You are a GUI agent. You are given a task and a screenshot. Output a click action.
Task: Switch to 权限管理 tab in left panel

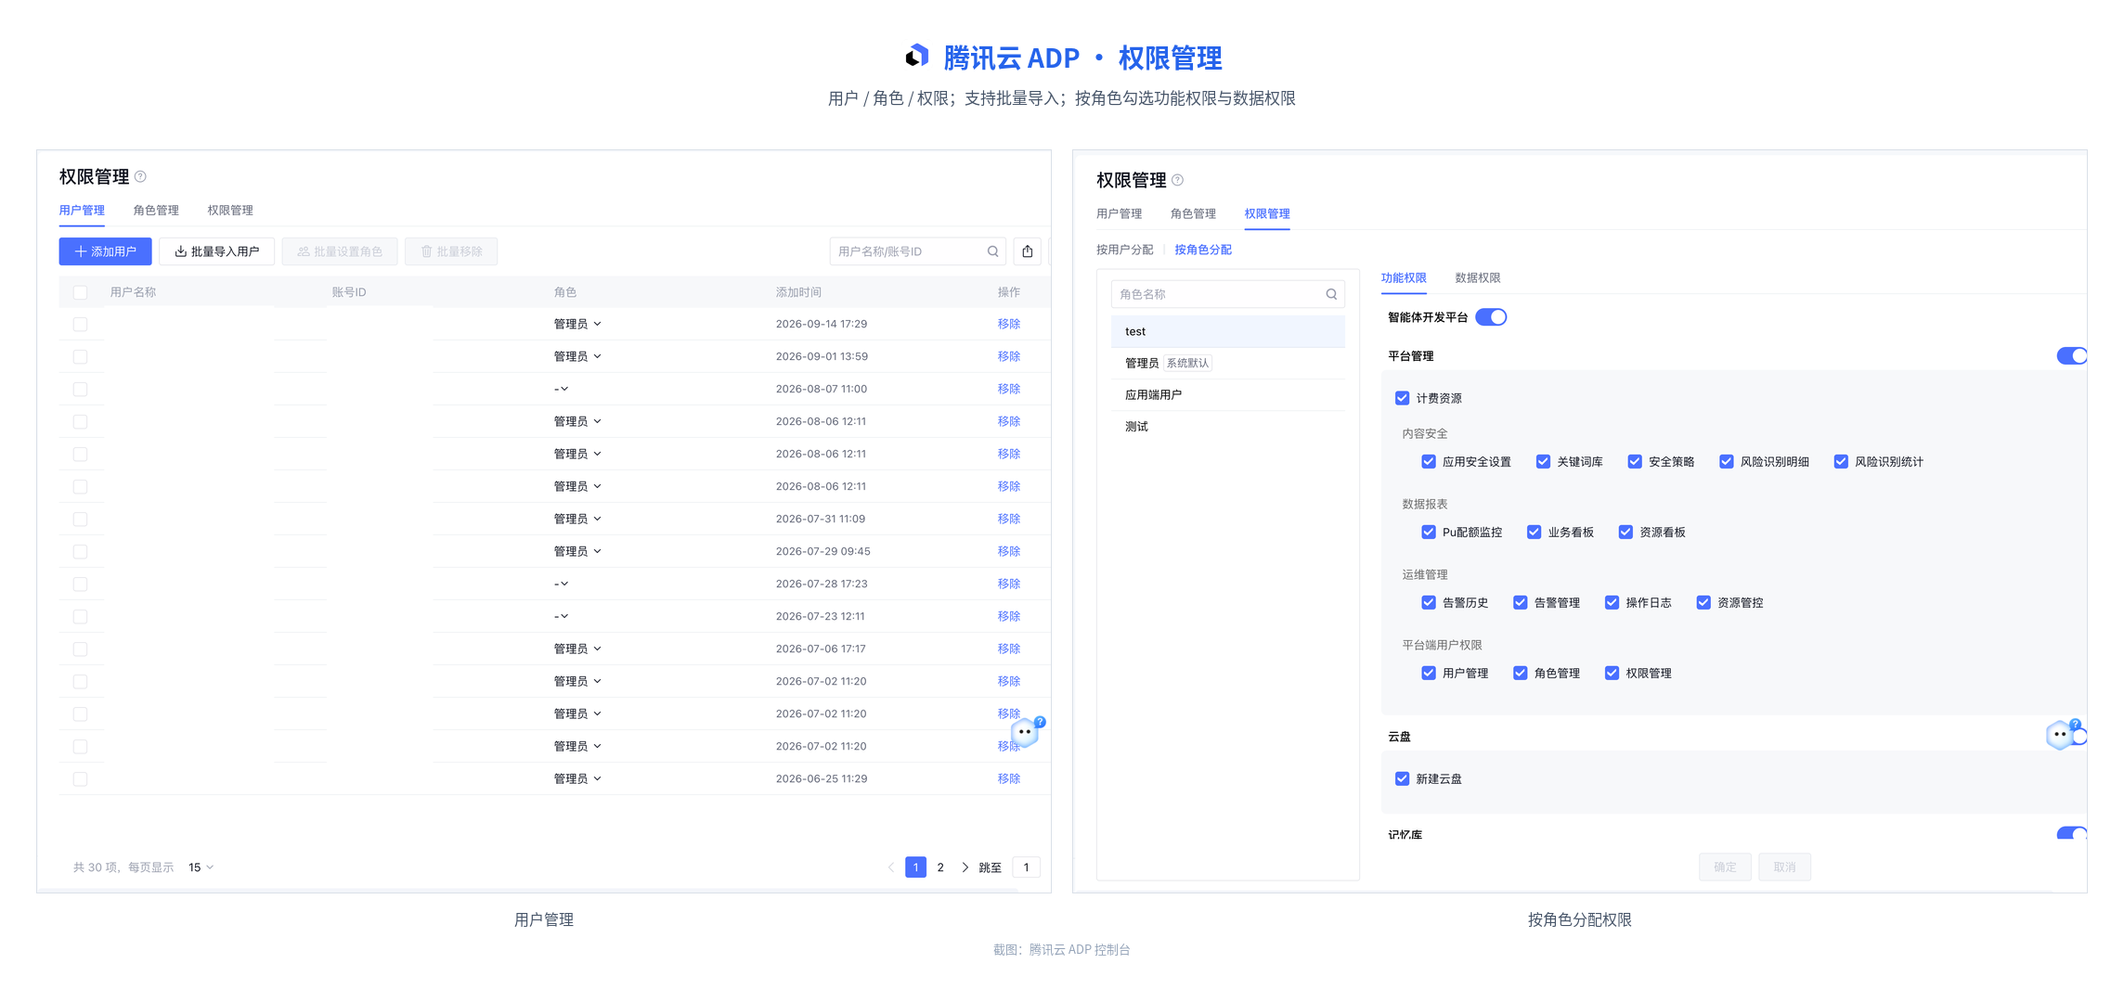click(230, 211)
